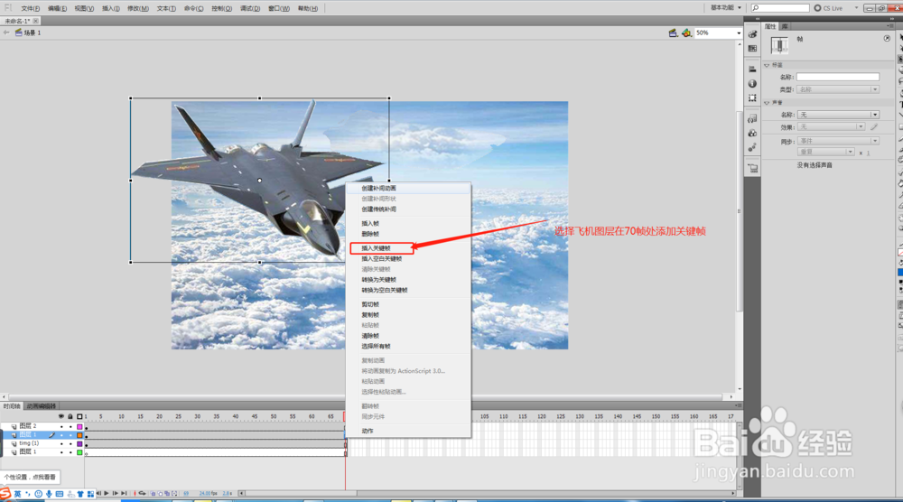Switch to the 动画编辑器 tab

(42, 406)
